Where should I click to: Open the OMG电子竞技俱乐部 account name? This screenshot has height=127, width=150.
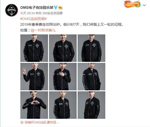click(x=37, y=7)
